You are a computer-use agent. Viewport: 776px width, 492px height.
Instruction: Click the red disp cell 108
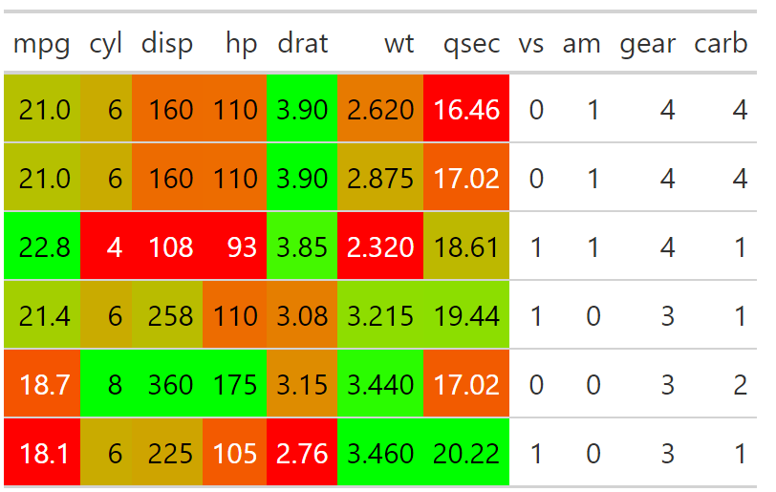point(167,246)
